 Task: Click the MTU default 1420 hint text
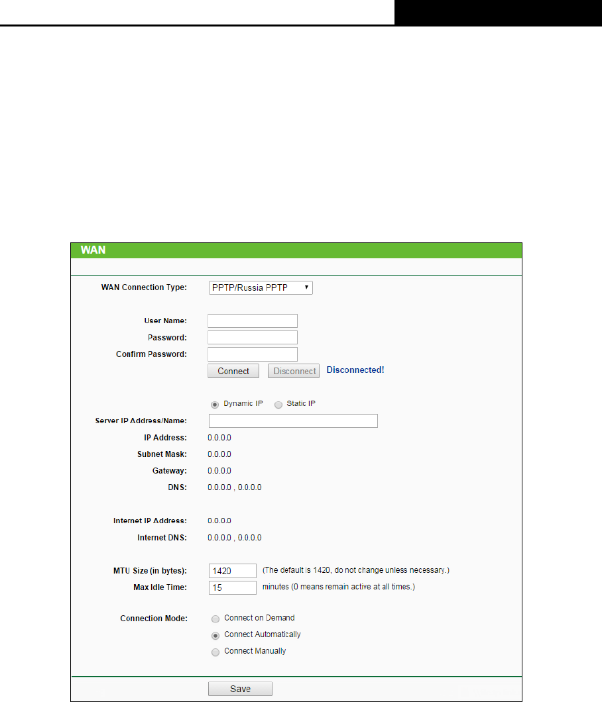point(356,570)
